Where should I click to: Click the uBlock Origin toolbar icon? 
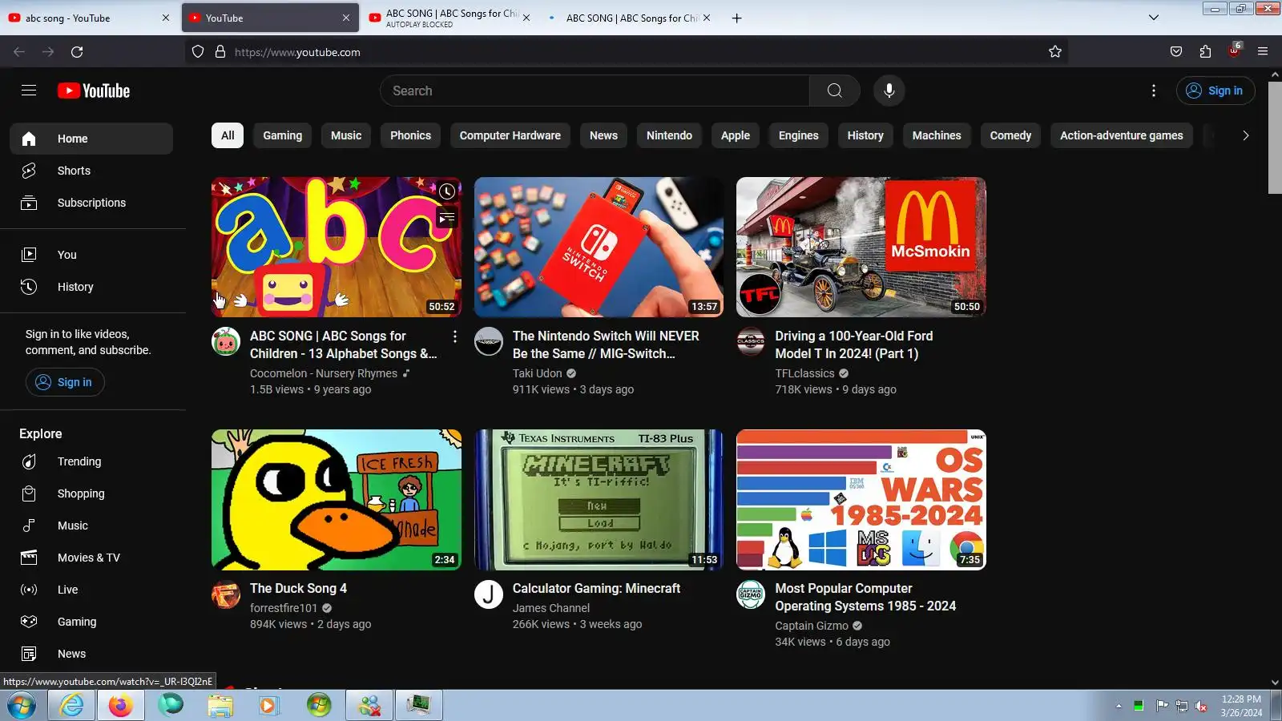pyautogui.click(x=1234, y=52)
